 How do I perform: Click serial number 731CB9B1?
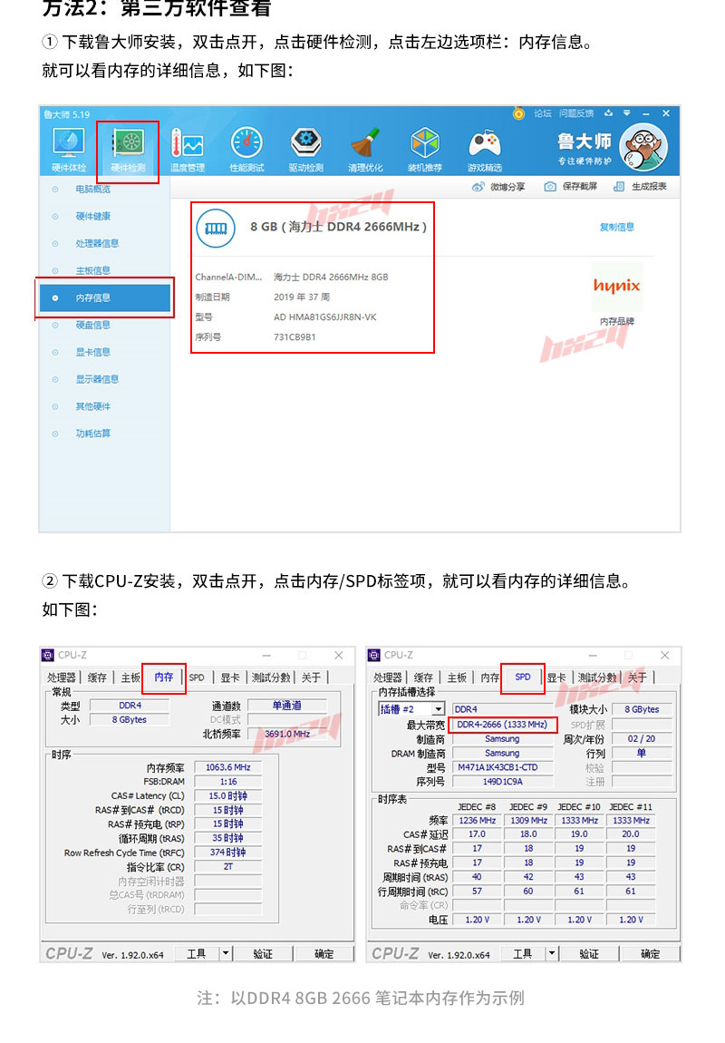point(295,337)
